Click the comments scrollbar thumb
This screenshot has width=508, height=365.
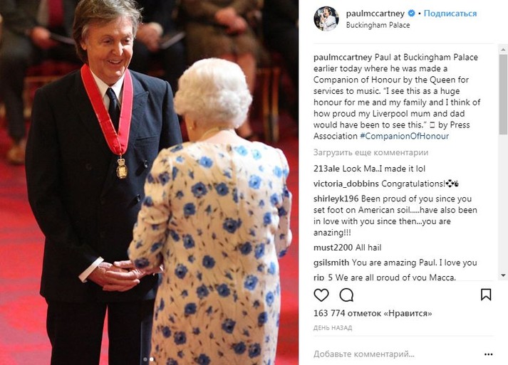(503, 94)
